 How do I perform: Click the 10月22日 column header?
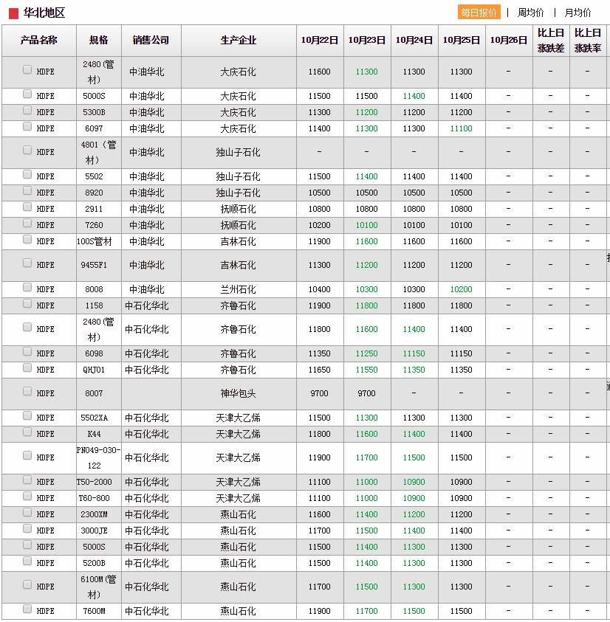tap(319, 40)
